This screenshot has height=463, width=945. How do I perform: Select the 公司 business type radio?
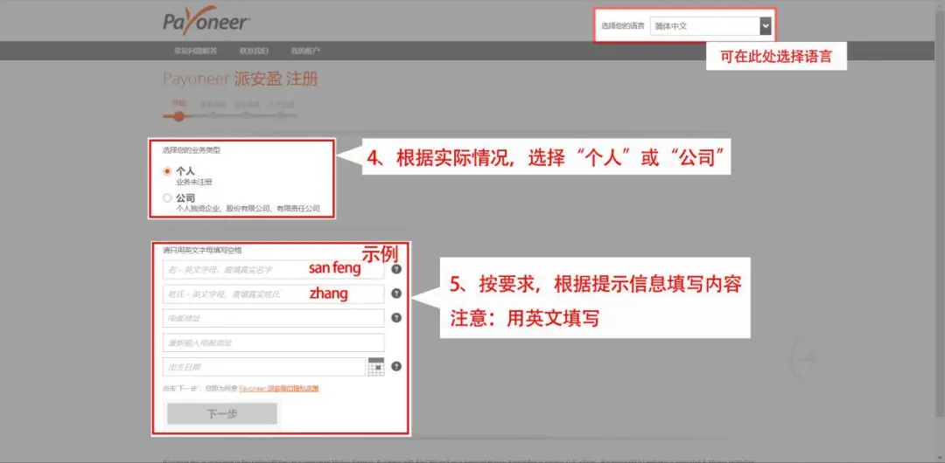pos(167,197)
